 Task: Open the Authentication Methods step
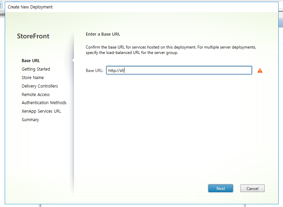tap(44, 103)
